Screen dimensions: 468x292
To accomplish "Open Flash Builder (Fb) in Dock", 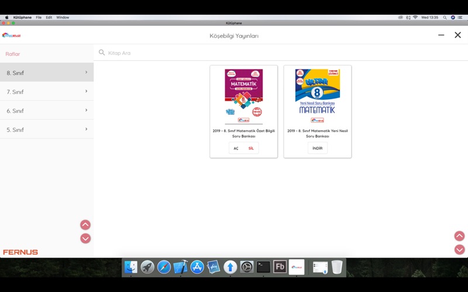I will (x=280, y=267).
